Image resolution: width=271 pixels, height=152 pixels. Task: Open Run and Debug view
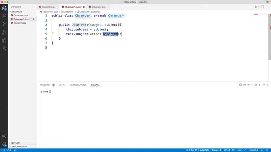pyautogui.click(x=4, y=32)
